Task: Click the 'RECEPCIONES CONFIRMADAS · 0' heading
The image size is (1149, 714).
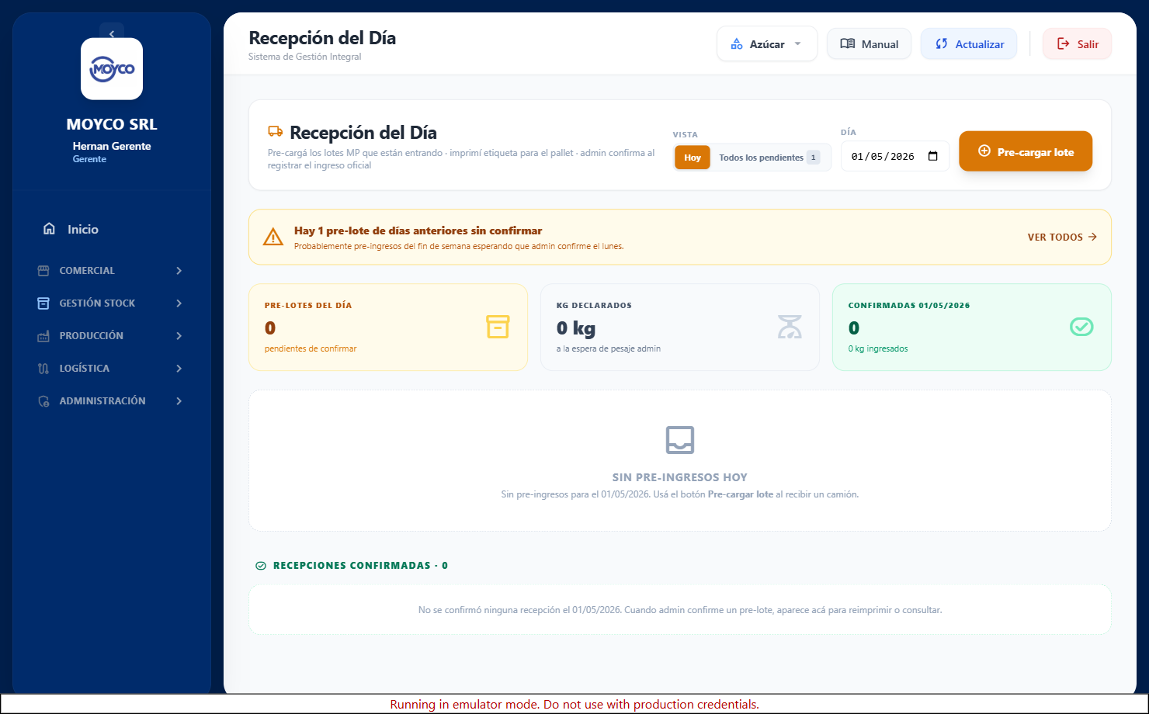Action: 360,566
